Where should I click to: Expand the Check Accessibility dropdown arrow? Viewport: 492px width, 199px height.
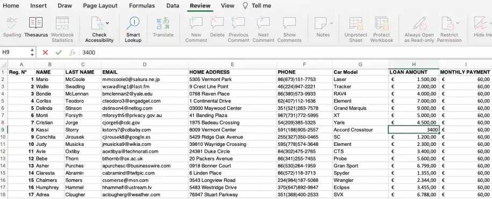click(x=107, y=23)
